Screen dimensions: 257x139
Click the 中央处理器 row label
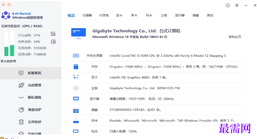point(94,56)
